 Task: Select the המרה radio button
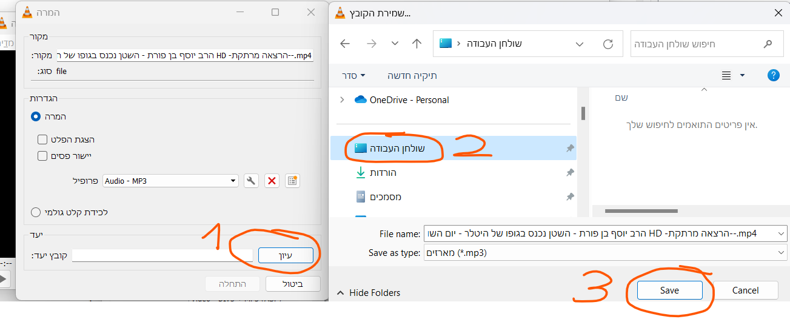click(x=36, y=116)
